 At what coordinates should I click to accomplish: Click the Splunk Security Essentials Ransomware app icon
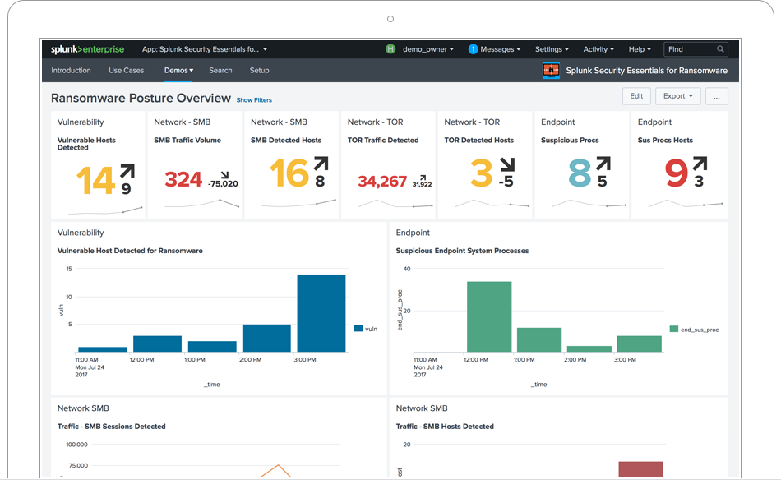(x=551, y=70)
